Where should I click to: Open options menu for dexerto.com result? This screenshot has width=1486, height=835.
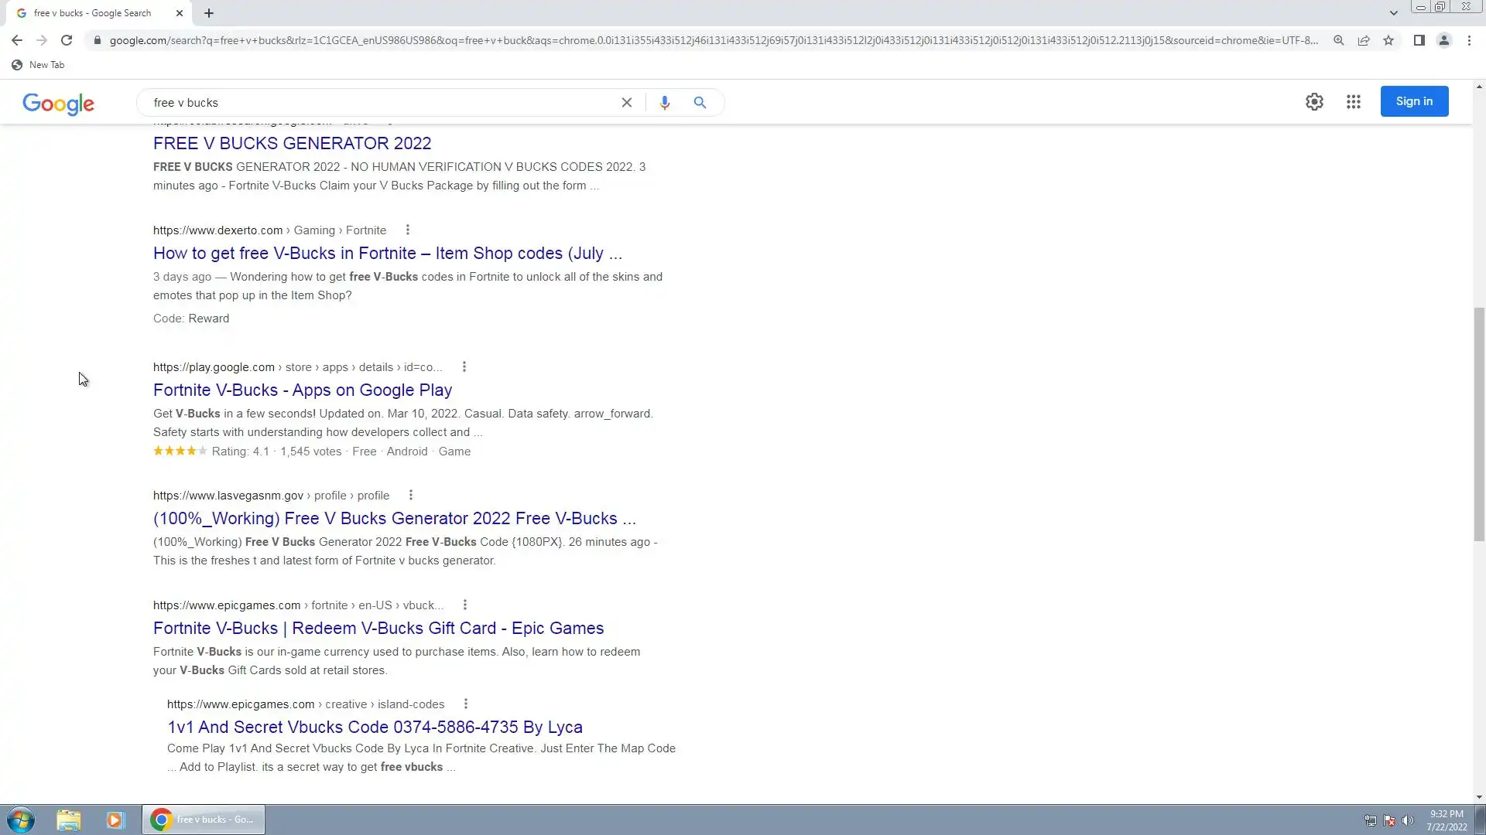coord(408,230)
